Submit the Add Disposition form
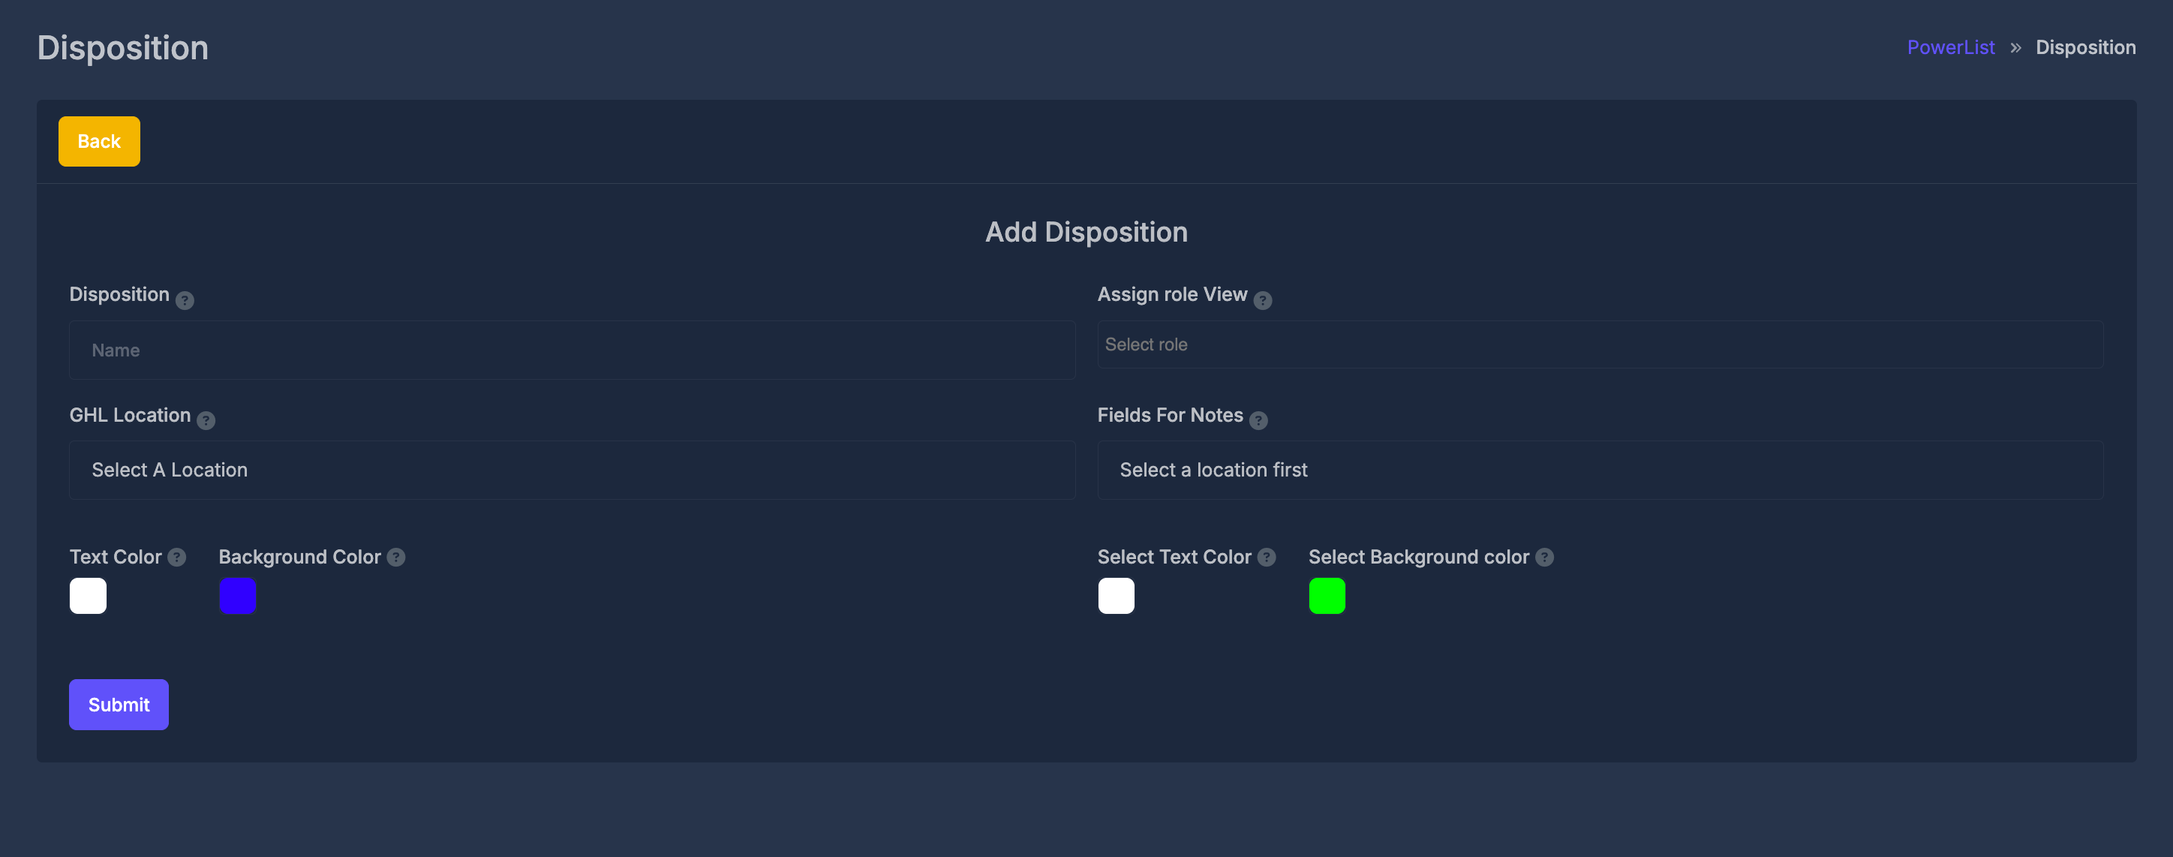Image resolution: width=2173 pixels, height=857 pixels. pyautogui.click(x=118, y=705)
